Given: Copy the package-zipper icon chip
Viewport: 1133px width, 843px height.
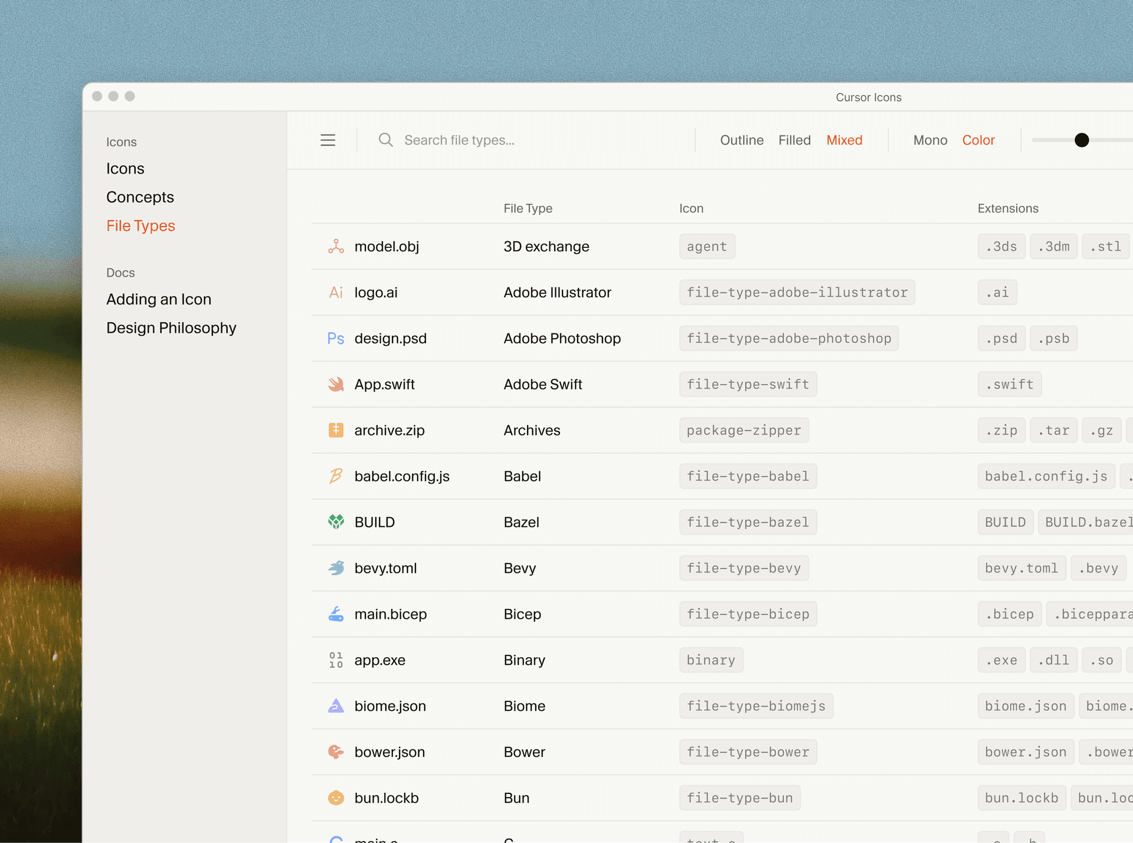Looking at the screenshot, I should pyautogui.click(x=744, y=431).
